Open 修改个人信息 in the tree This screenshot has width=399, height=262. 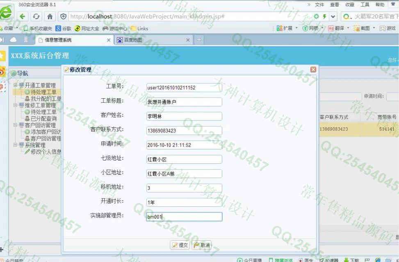[x=43, y=152]
